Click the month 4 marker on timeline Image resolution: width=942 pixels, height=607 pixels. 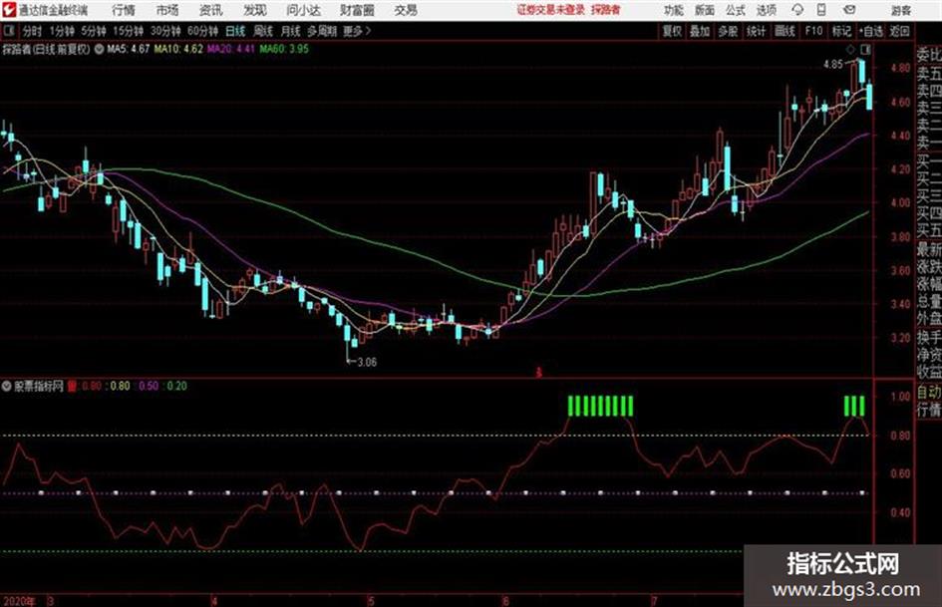pos(214,601)
